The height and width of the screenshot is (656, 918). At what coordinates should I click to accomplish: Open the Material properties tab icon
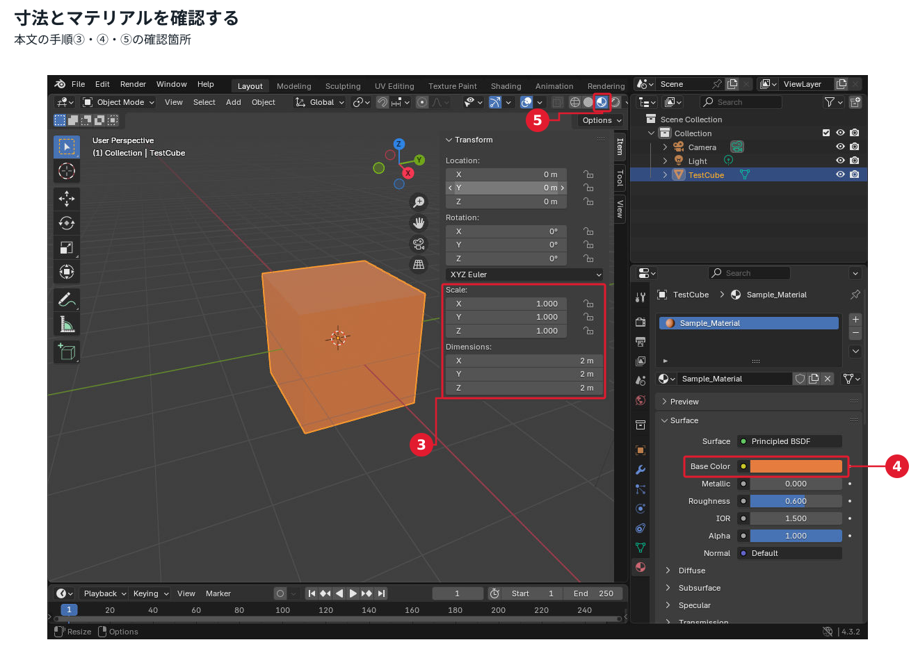click(x=641, y=567)
